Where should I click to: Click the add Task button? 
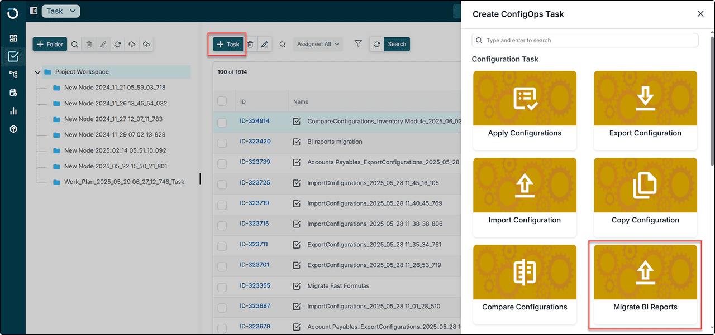(228, 45)
